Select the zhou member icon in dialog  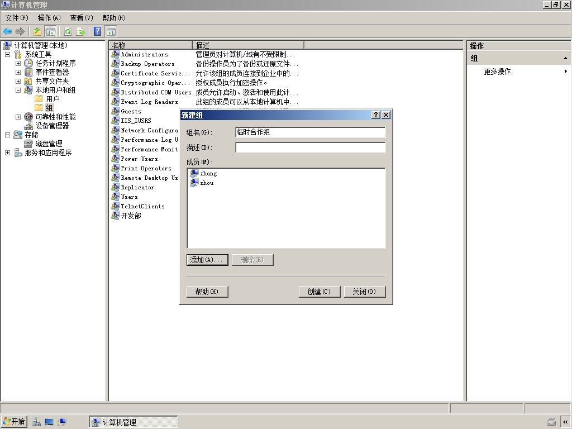194,183
